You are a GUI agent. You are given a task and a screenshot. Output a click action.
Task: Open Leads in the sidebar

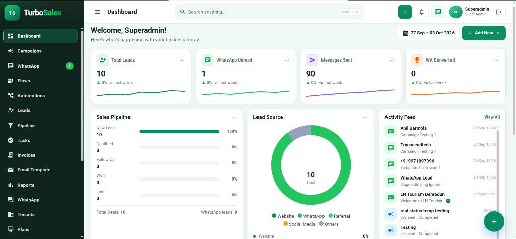(40, 110)
